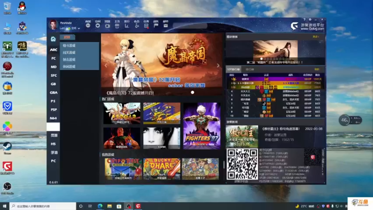
Task: Click the help question-mark icon in title bar
Action: (304, 20)
